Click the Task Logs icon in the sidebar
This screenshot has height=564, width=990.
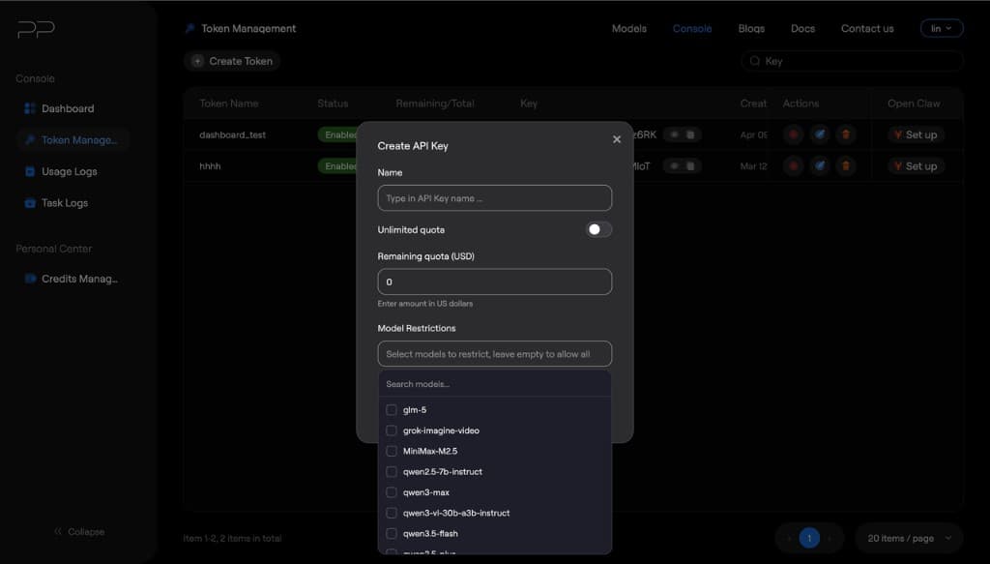30,203
